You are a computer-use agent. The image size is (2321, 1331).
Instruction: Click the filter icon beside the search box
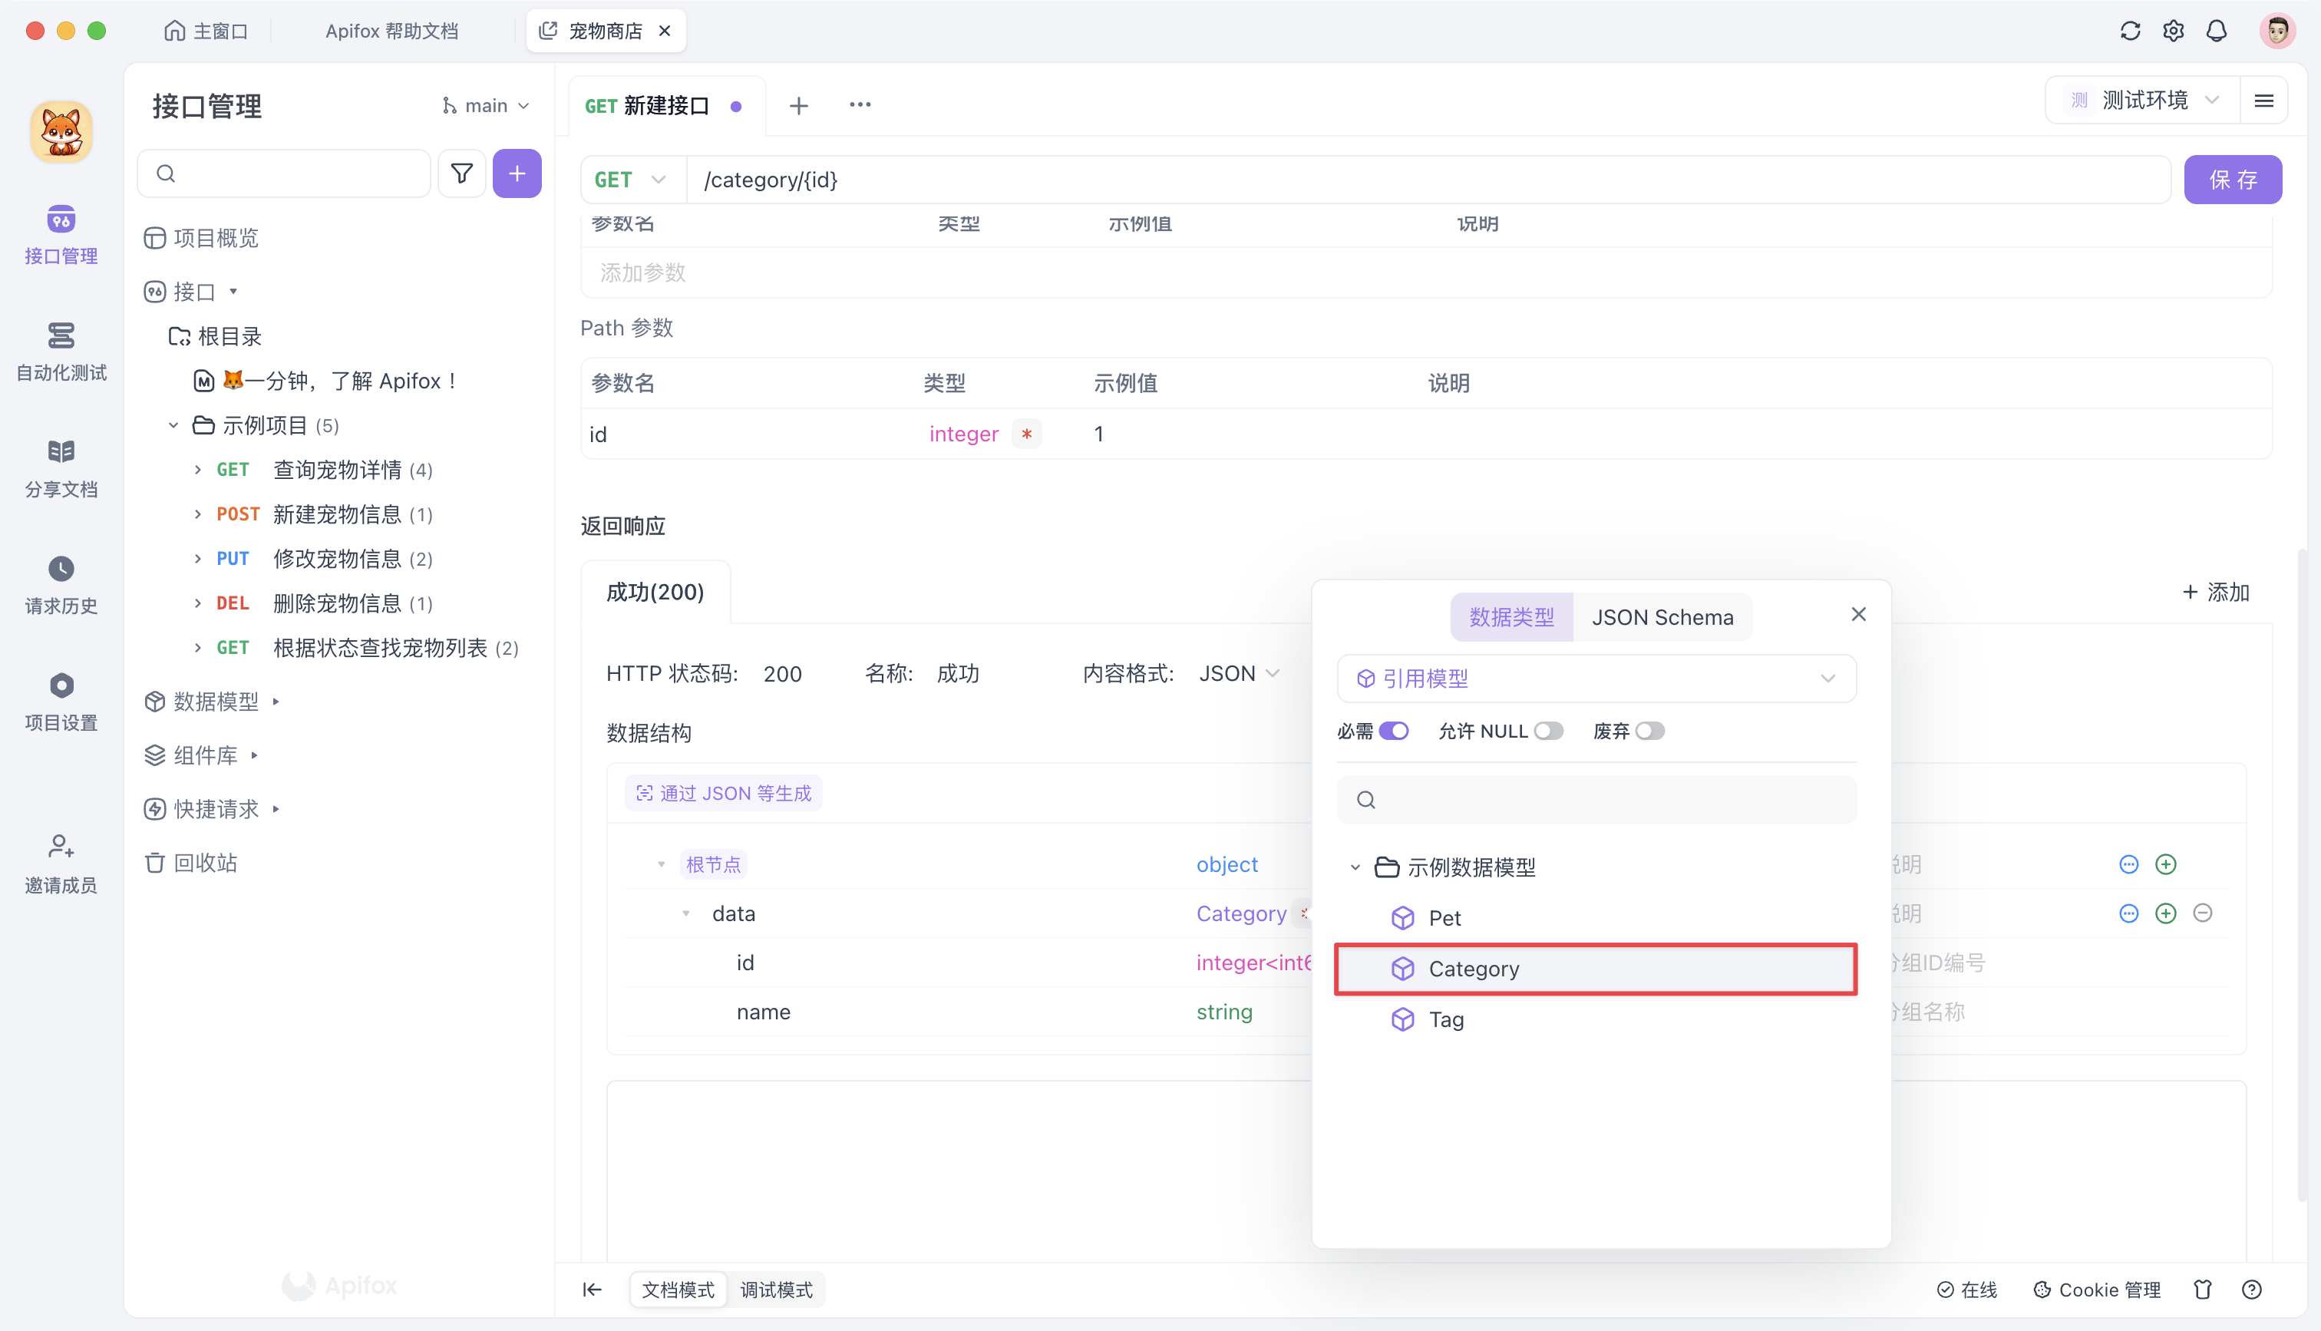pos(461,173)
